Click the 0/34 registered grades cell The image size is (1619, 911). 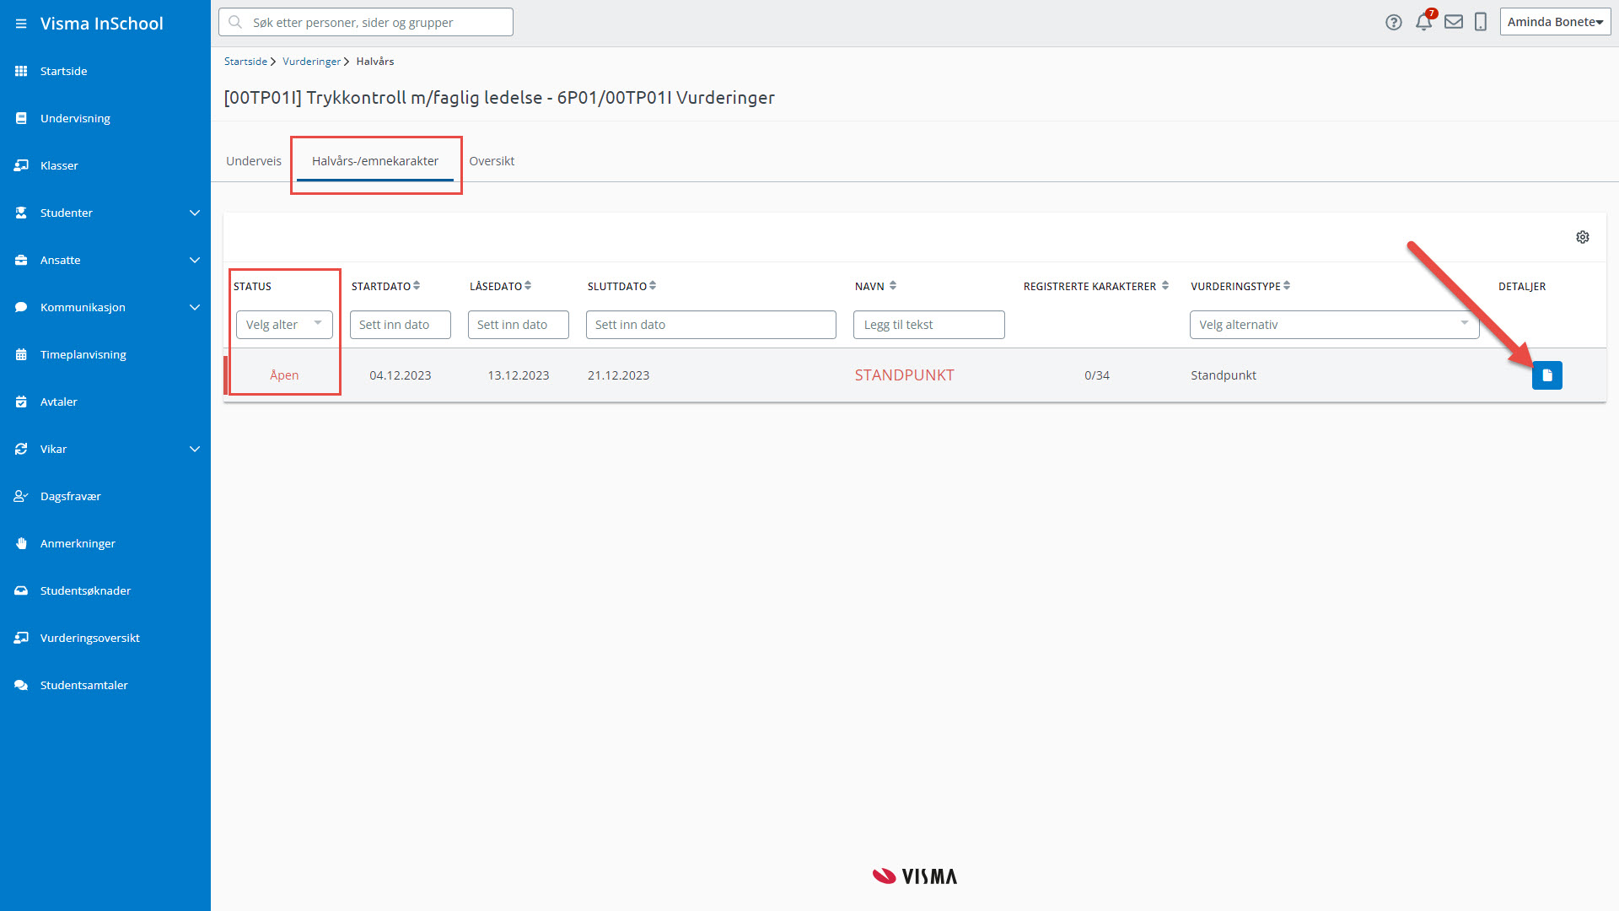pos(1097,375)
